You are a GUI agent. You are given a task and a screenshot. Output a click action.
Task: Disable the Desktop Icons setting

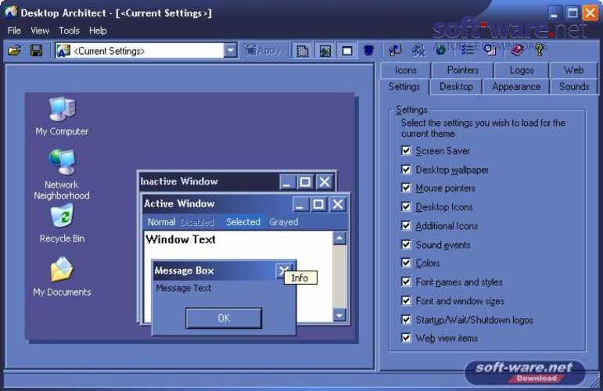tap(406, 206)
